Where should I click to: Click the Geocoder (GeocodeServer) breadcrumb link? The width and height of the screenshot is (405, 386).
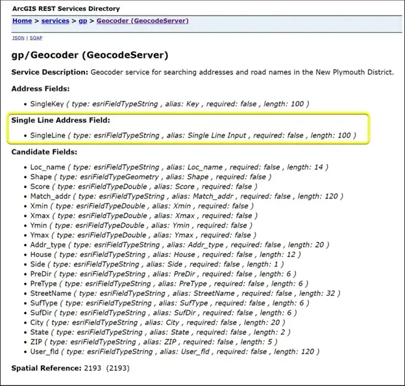[142, 21]
